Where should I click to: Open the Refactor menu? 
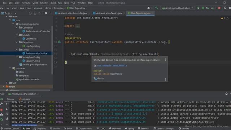coord(44,3)
